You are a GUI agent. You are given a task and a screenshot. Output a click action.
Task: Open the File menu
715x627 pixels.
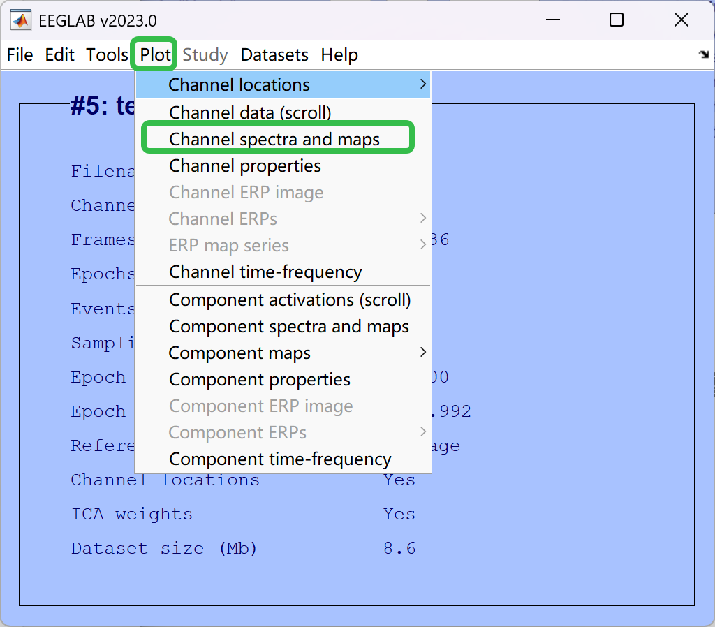tap(20, 54)
